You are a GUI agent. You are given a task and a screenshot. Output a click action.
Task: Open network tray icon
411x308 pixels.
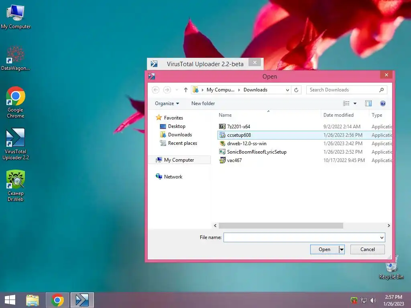364,300
